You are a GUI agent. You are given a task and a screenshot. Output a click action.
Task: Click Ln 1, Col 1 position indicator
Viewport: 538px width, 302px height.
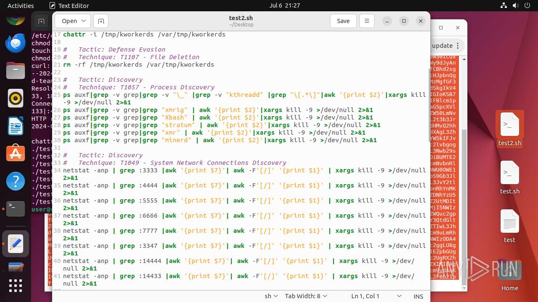(x=365, y=296)
